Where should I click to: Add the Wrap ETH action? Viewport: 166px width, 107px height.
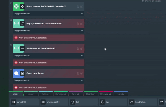tap(24, 102)
